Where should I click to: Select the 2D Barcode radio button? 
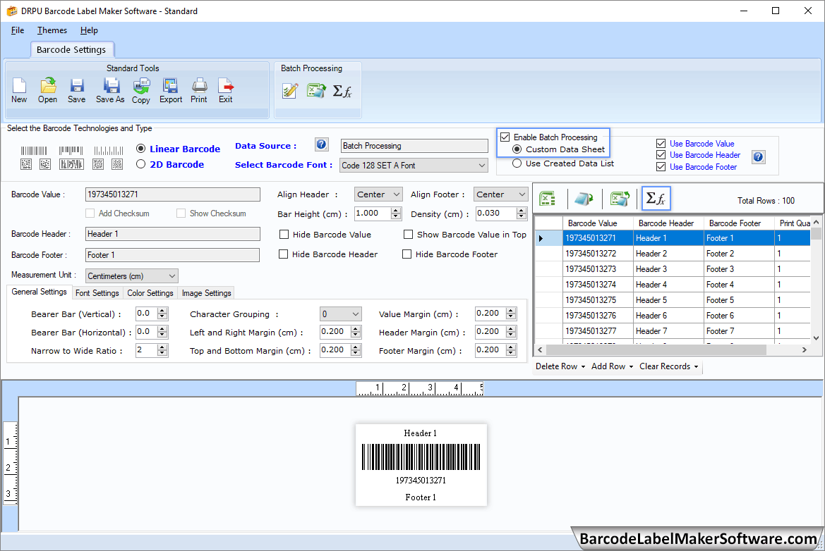(x=141, y=164)
